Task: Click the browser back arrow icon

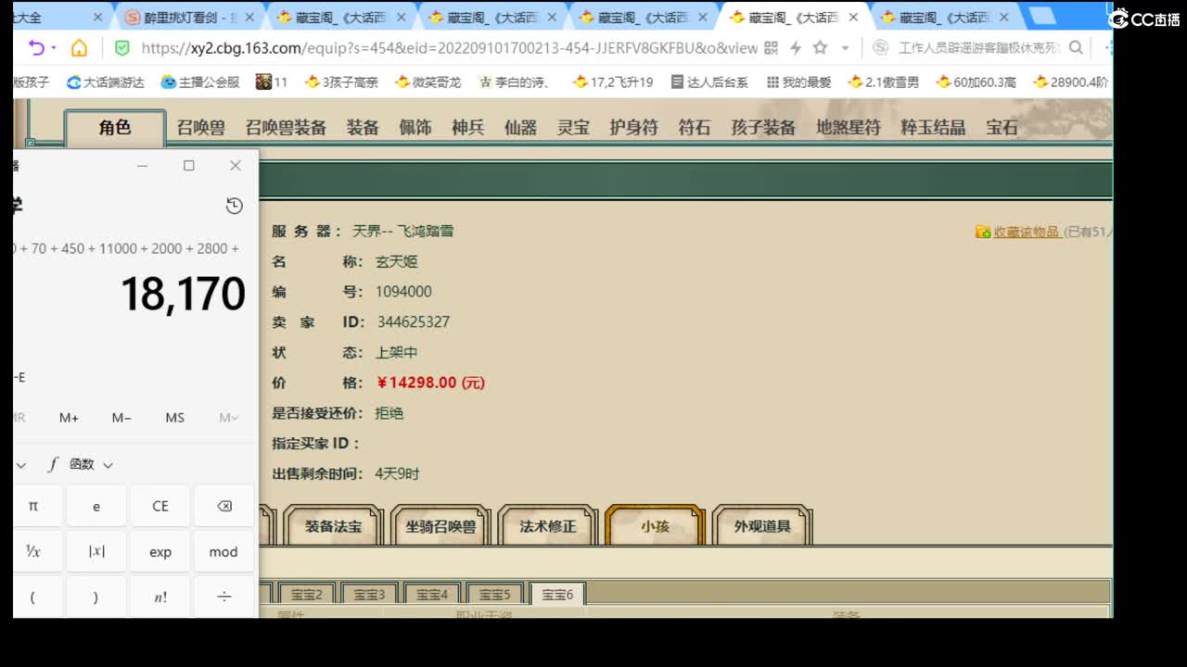Action: pyautogui.click(x=36, y=48)
